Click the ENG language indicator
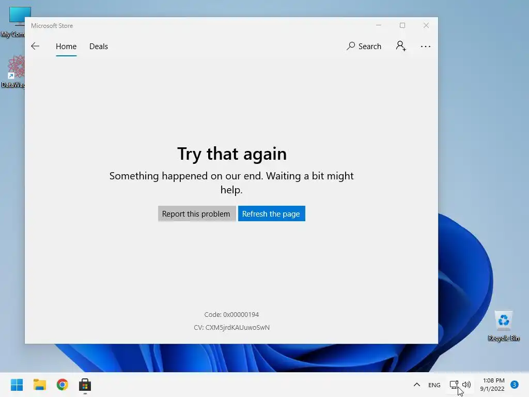The image size is (529, 397). pyautogui.click(x=434, y=385)
